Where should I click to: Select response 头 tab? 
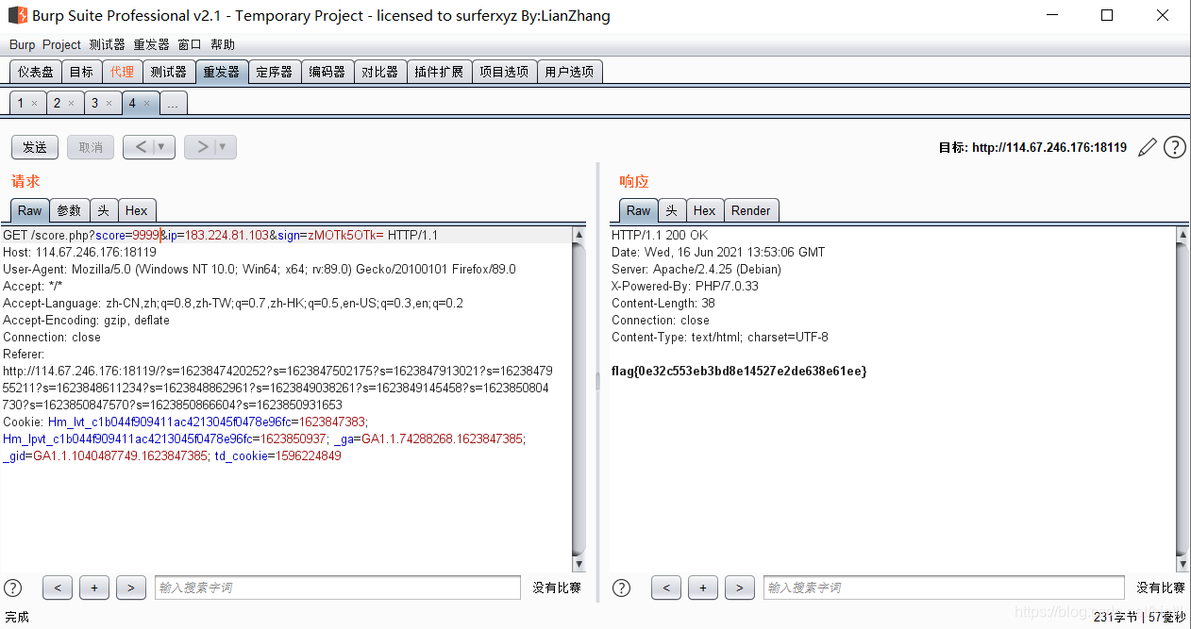point(672,210)
